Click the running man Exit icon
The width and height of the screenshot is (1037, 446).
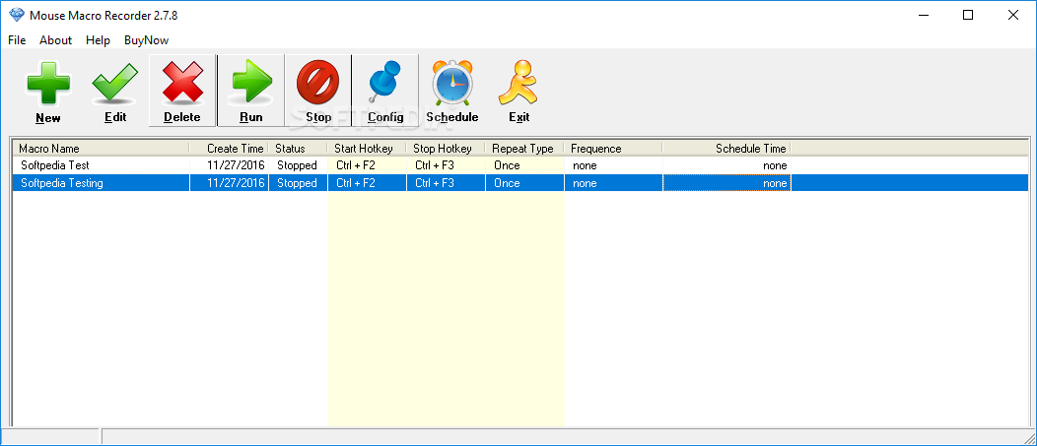(518, 83)
